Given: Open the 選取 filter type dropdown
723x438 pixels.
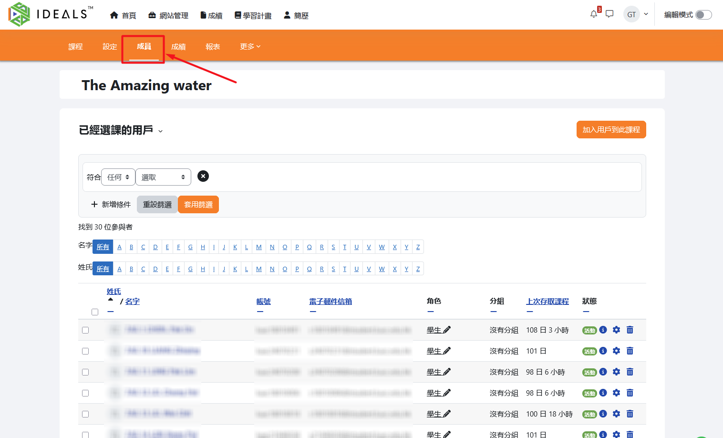Looking at the screenshot, I should click(163, 177).
